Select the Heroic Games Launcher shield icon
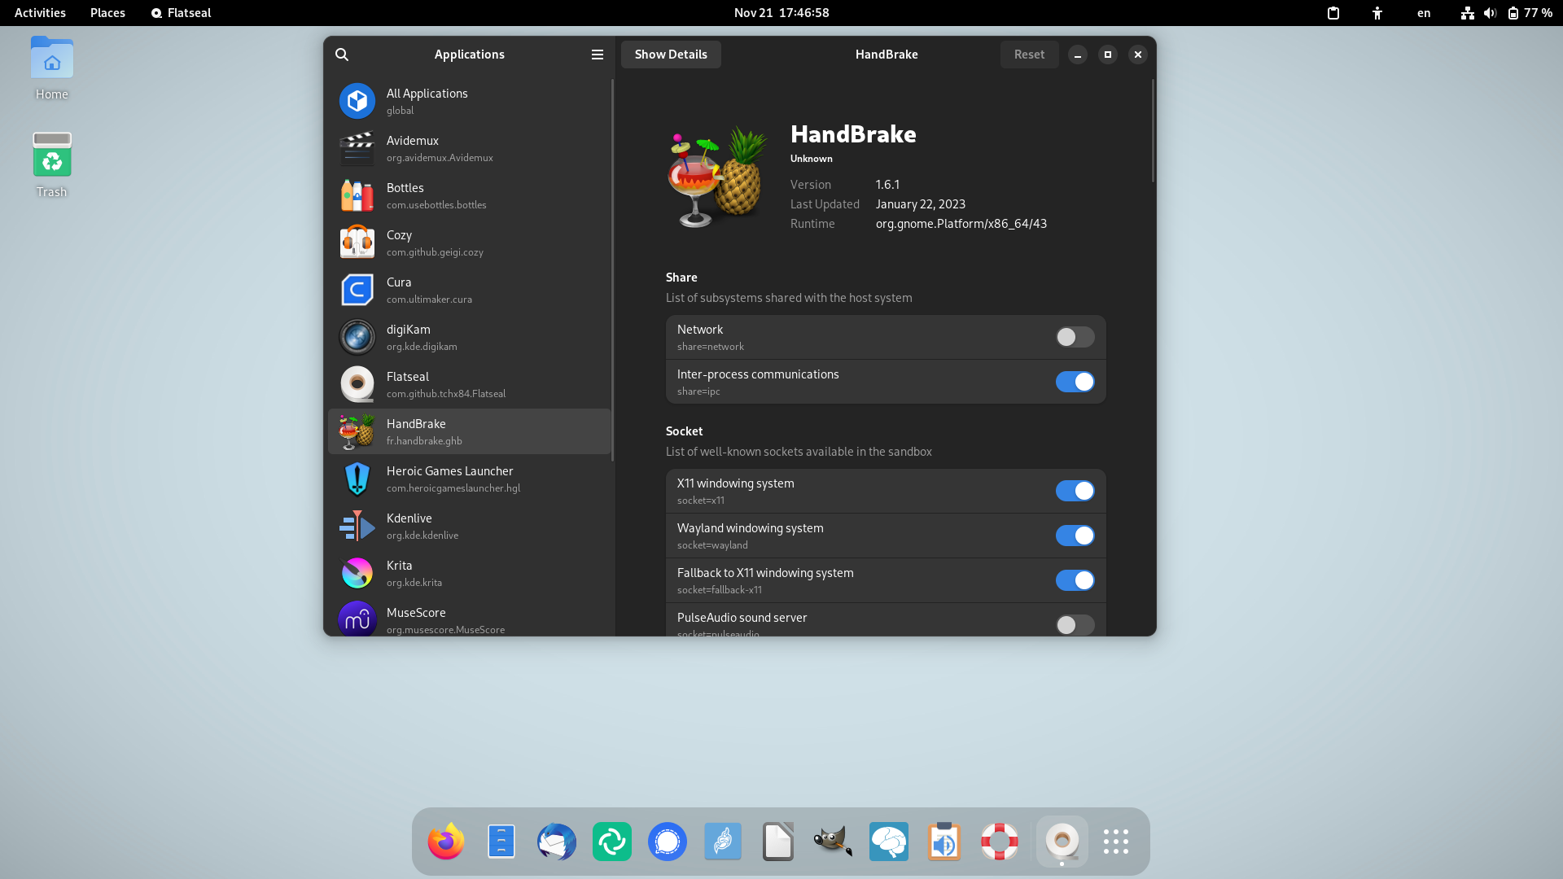 (x=357, y=479)
